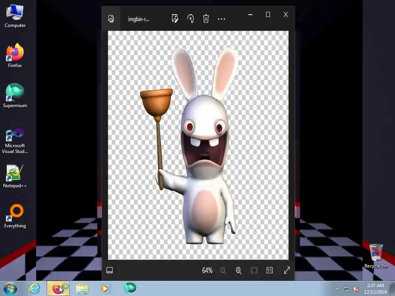The width and height of the screenshot is (395, 296).
Task: Select the Everything desktop shortcut
Action: [15, 216]
